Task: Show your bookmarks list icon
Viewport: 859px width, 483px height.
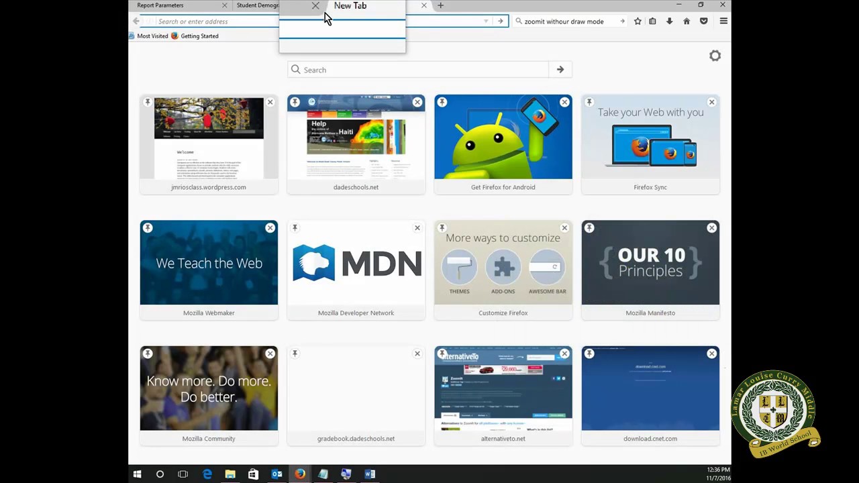Action: pyautogui.click(x=652, y=21)
